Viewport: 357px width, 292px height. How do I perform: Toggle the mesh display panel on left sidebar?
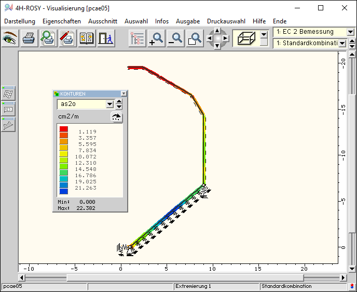[x=9, y=94]
